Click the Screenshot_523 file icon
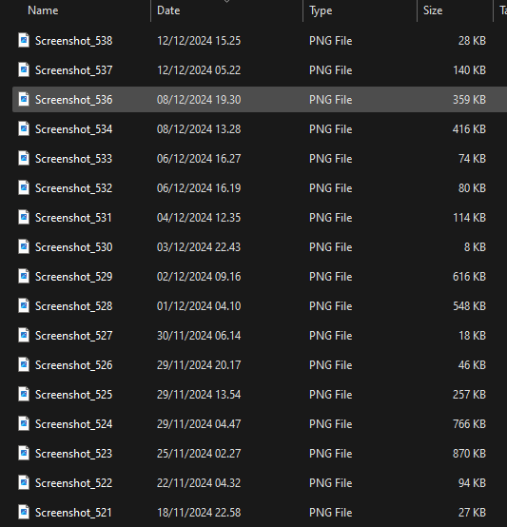The width and height of the screenshot is (507, 527). (24, 454)
